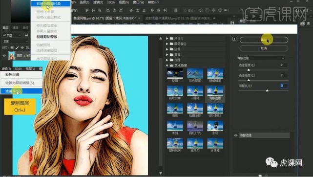Hide the 图层 1 拷贝 layer eye icon
The height and width of the screenshot is (177, 313).
point(4,56)
